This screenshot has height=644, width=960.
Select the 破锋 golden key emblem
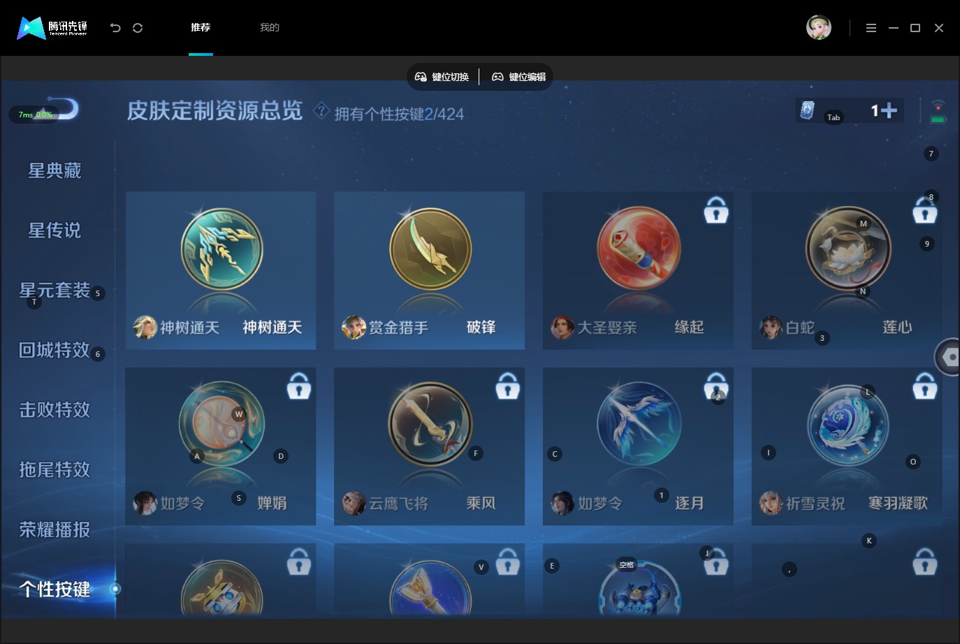click(430, 249)
